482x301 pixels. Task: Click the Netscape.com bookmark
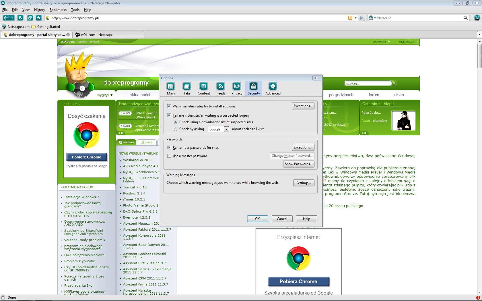tap(16, 27)
